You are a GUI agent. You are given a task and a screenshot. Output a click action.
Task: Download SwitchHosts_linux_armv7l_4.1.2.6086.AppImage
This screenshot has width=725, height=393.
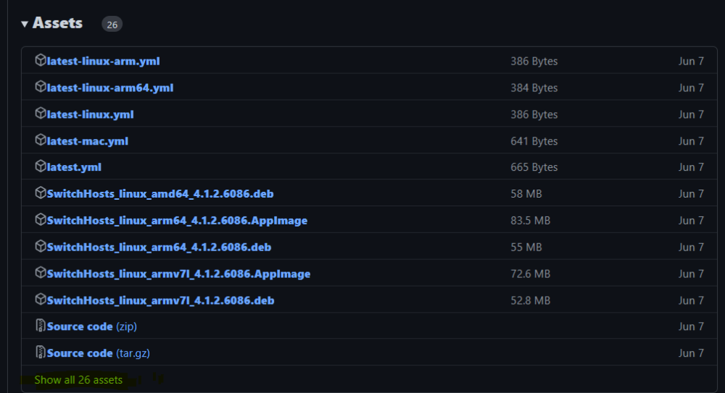(178, 274)
